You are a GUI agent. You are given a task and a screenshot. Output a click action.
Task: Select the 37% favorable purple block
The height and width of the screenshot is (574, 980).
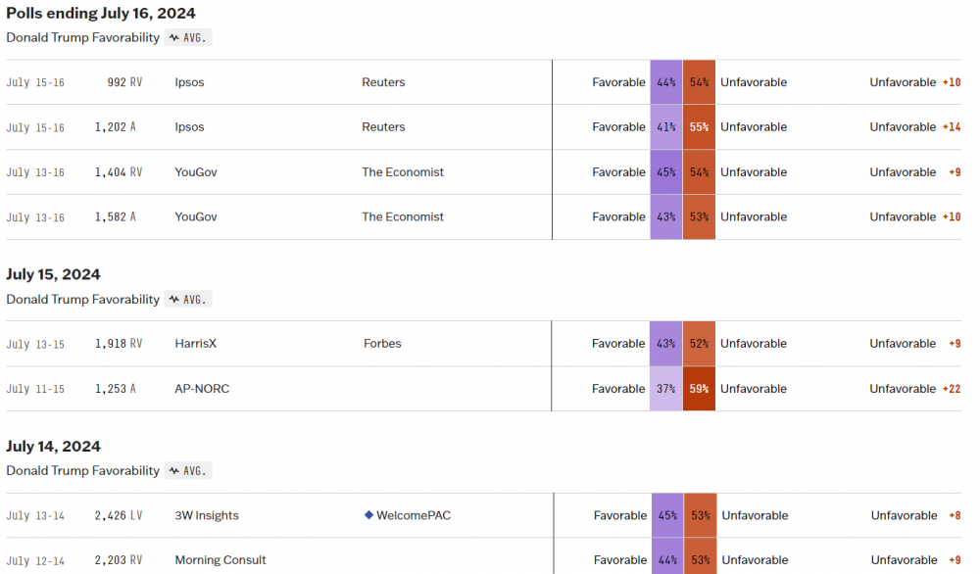pyautogui.click(x=666, y=389)
